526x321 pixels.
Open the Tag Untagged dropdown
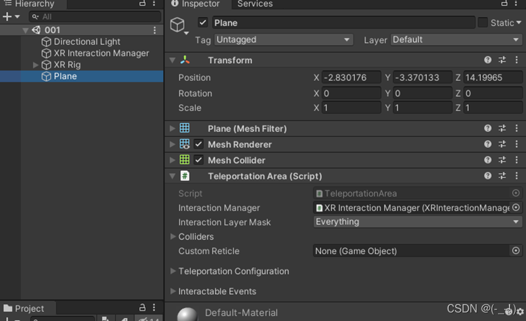(283, 40)
